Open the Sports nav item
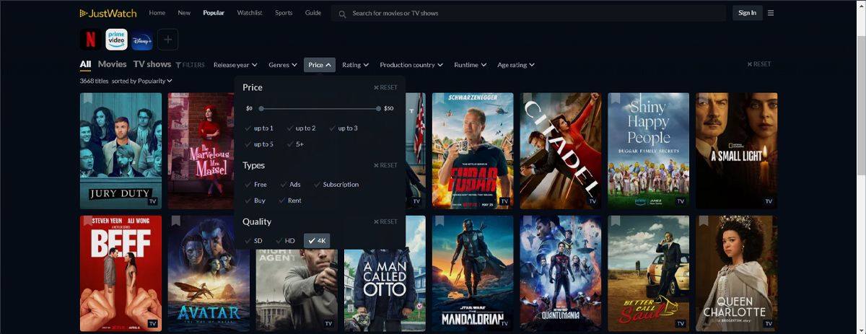Viewport: 866px width, 334px height. [284, 13]
